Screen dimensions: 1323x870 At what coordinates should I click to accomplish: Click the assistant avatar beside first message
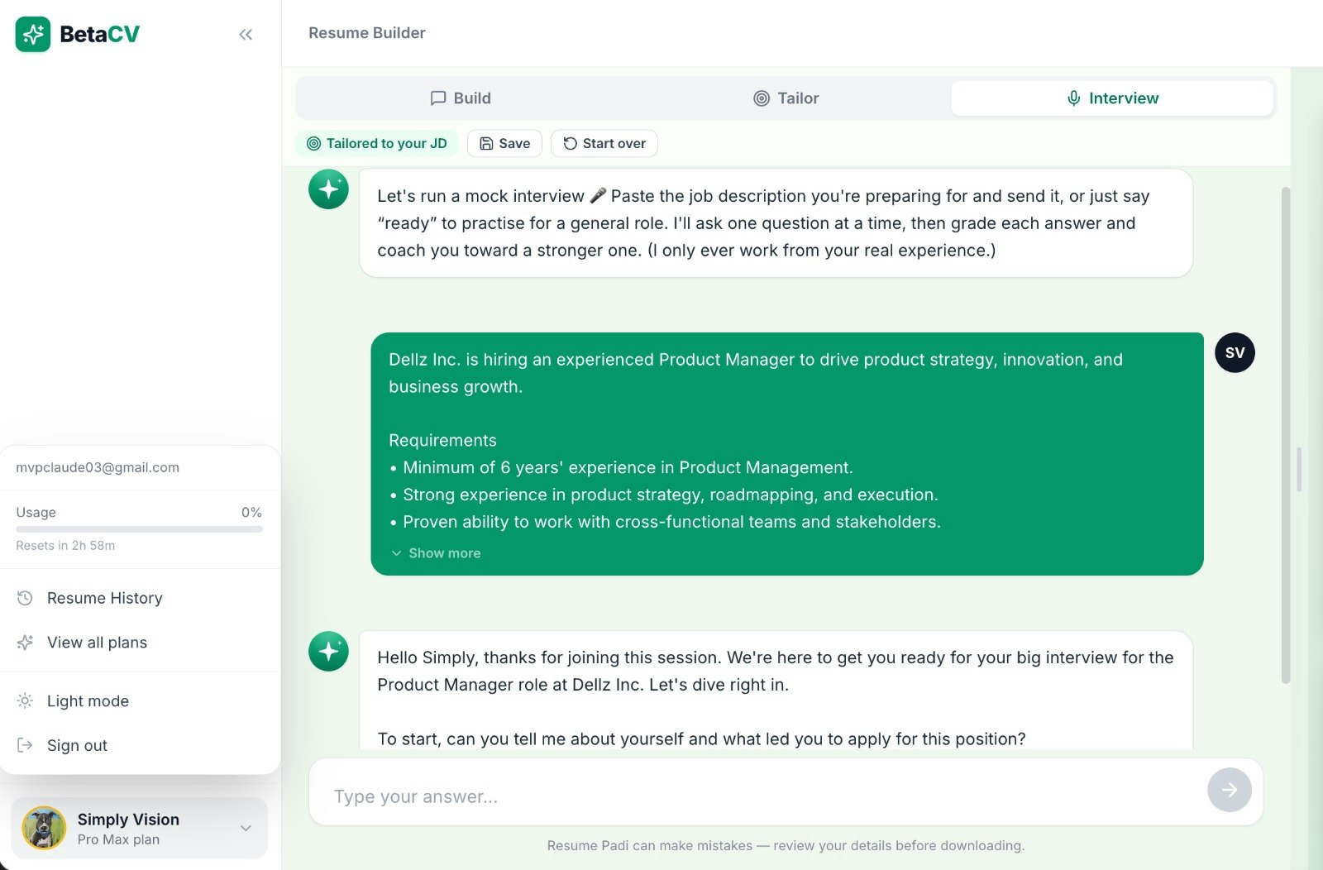coord(328,189)
